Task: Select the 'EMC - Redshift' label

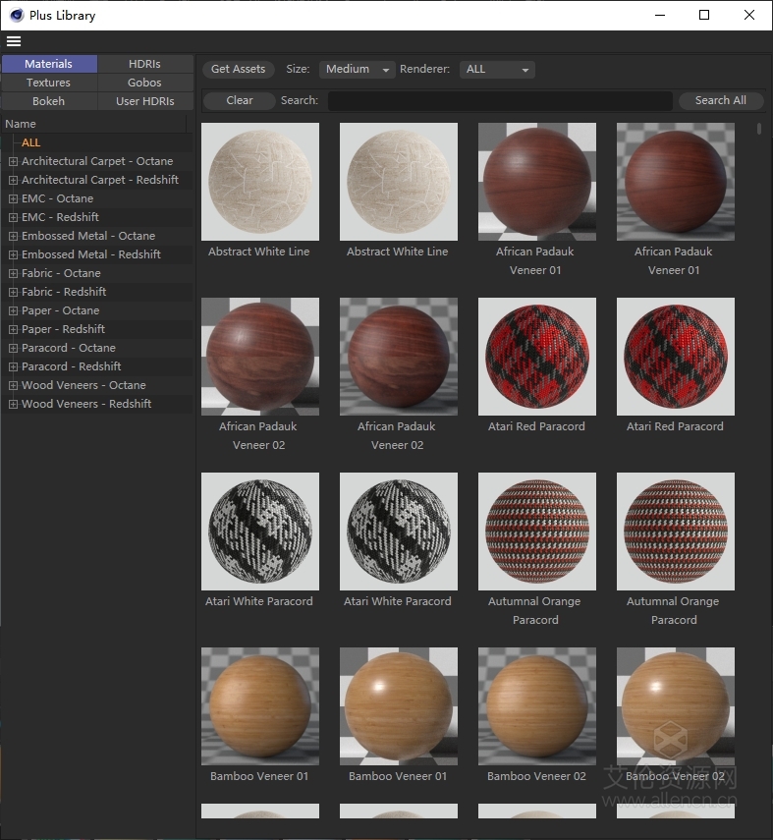Action: click(60, 217)
